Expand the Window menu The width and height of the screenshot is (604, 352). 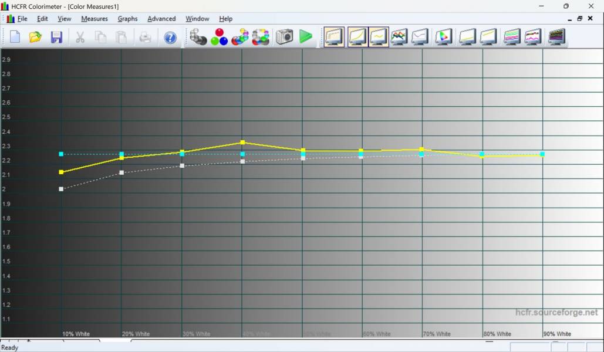click(x=197, y=19)
